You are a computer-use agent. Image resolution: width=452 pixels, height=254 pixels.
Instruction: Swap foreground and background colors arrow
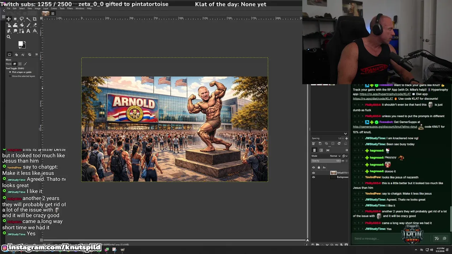(25, 42)
